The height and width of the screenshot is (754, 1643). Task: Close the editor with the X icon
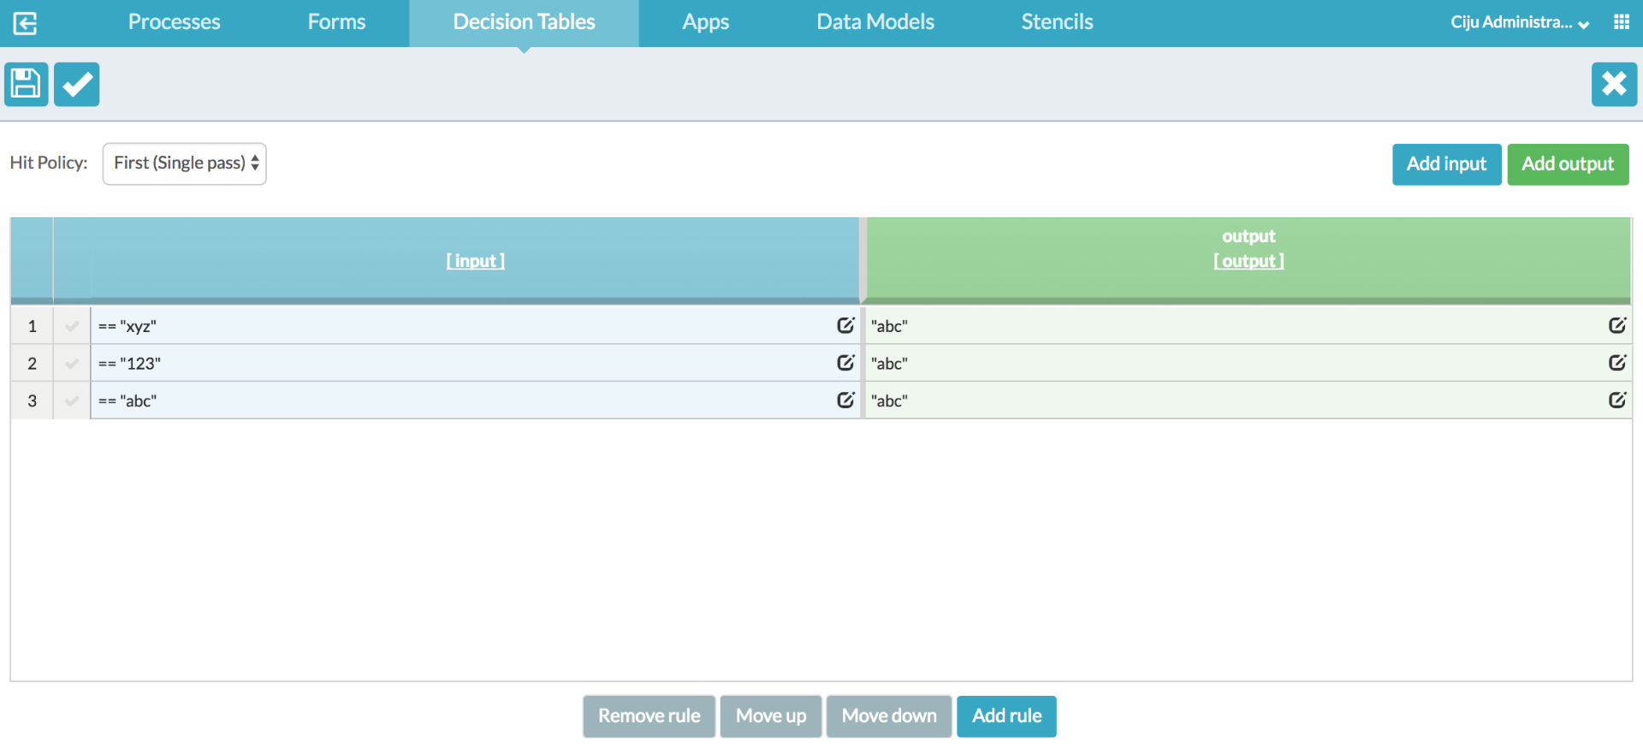coord(1614,84)
